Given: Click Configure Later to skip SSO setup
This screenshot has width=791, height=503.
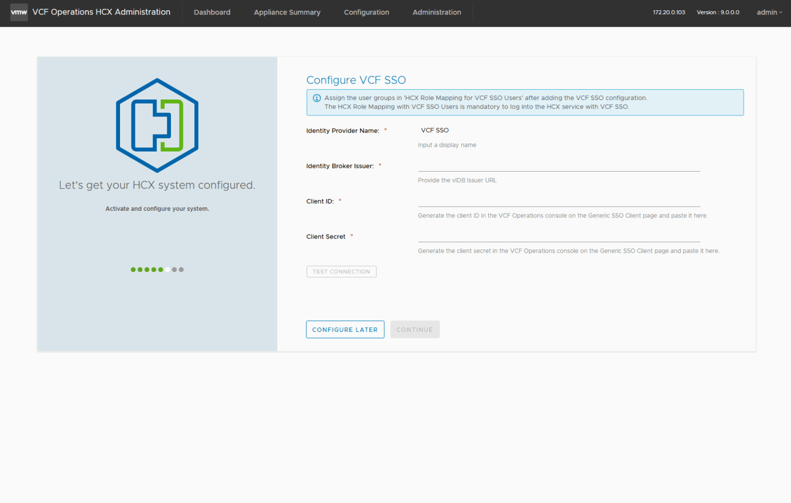Looking at the screenshot, I should 345,329.
